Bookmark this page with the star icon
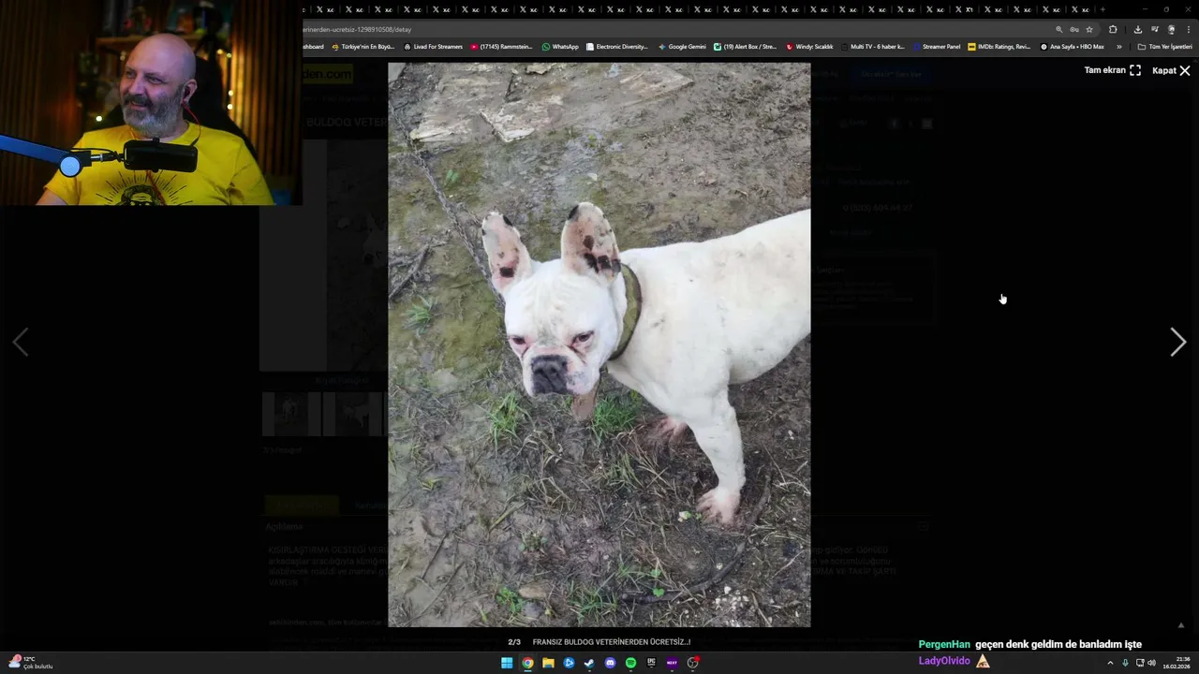The width and height of the screenshot is (1199, 674). click(1089, 29)
